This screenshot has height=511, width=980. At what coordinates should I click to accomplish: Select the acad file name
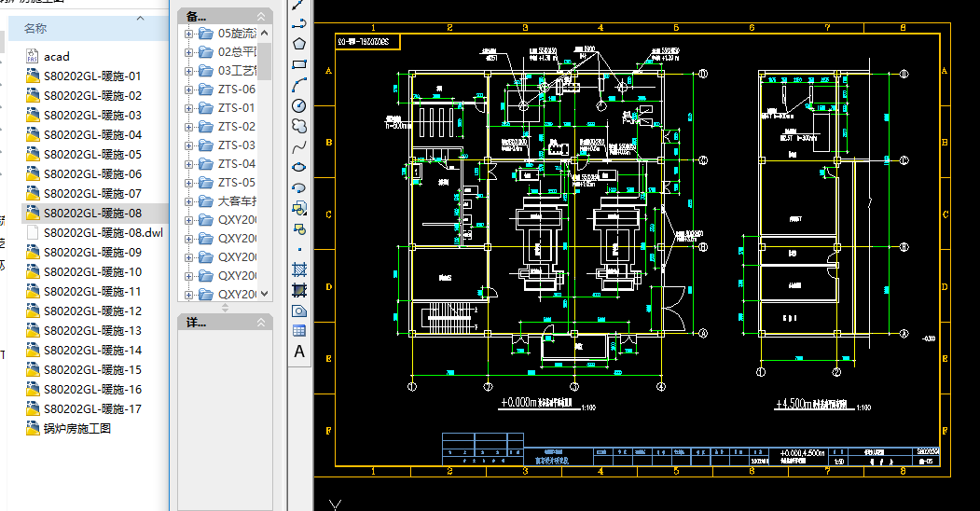pyautogui.click(x=56, y=57)
